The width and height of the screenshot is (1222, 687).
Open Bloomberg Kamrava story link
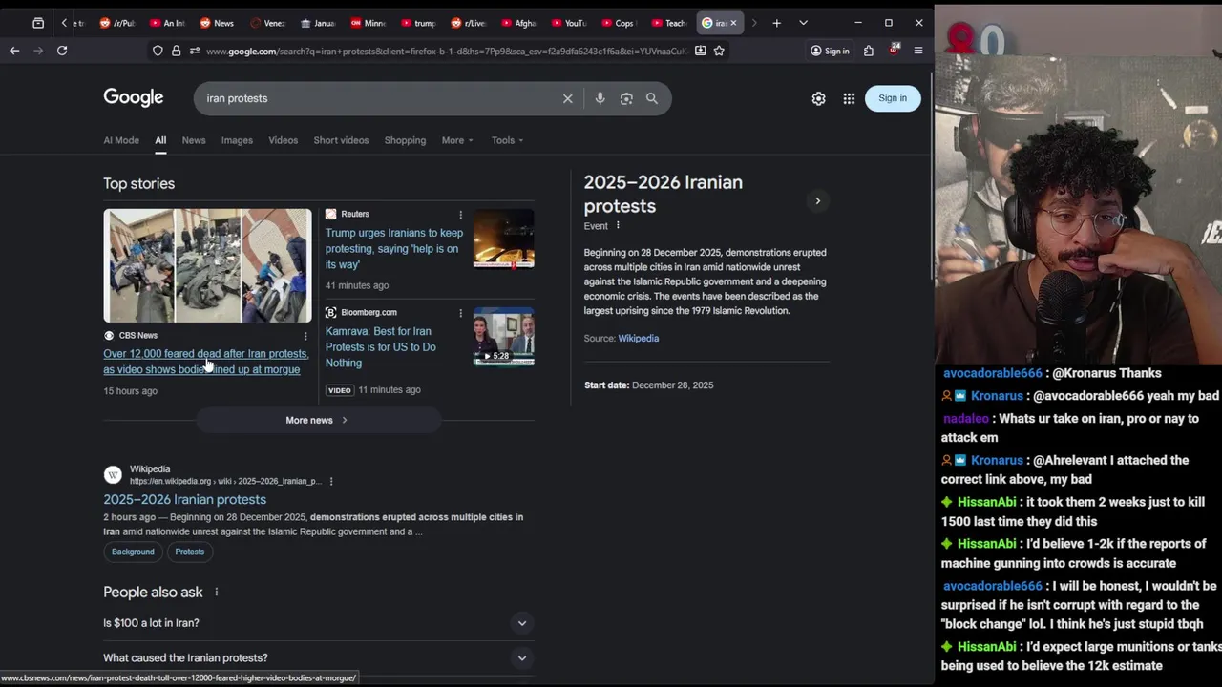[380, 347]
